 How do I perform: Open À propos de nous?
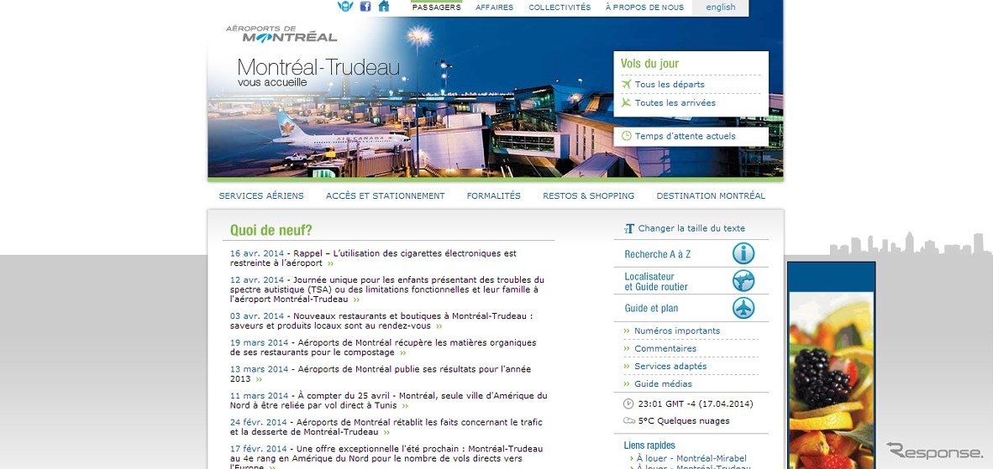(644, 8)
